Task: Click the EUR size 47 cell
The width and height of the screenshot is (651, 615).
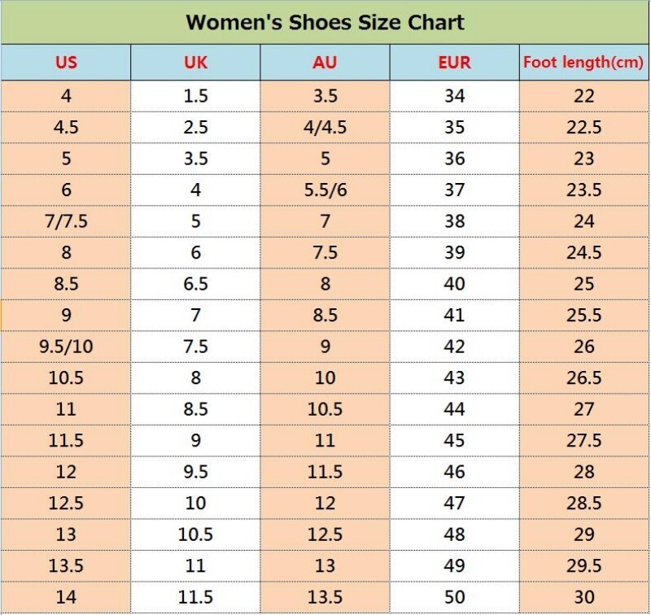Action: [x=455, y=503]
